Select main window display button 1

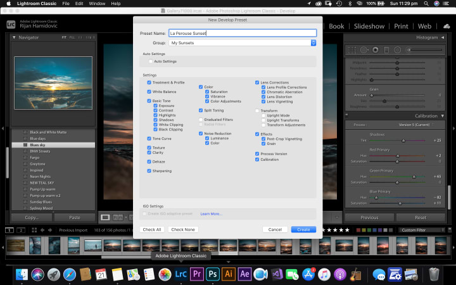tap(9, 230)
